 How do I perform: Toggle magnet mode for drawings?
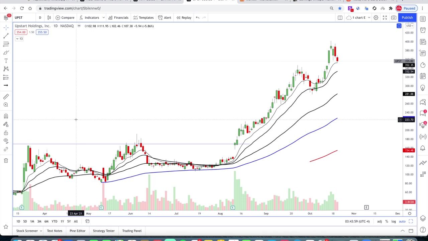coord(6,116)
